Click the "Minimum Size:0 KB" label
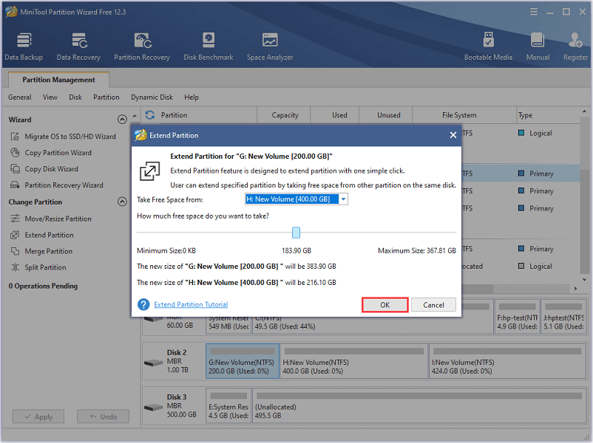This screenshot has width=593, height=443. pos(166,250)
